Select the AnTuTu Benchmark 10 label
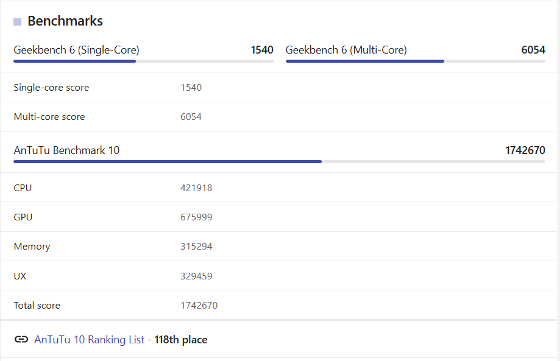 [66, 150]
